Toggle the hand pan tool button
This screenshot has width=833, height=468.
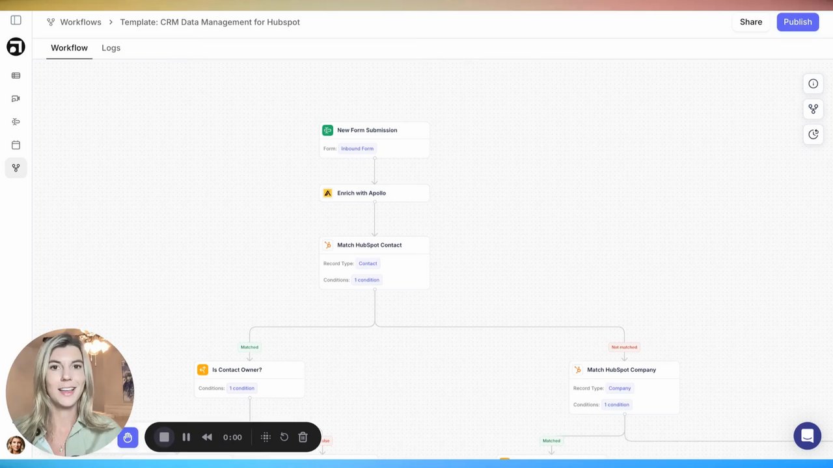coord(128,437)
